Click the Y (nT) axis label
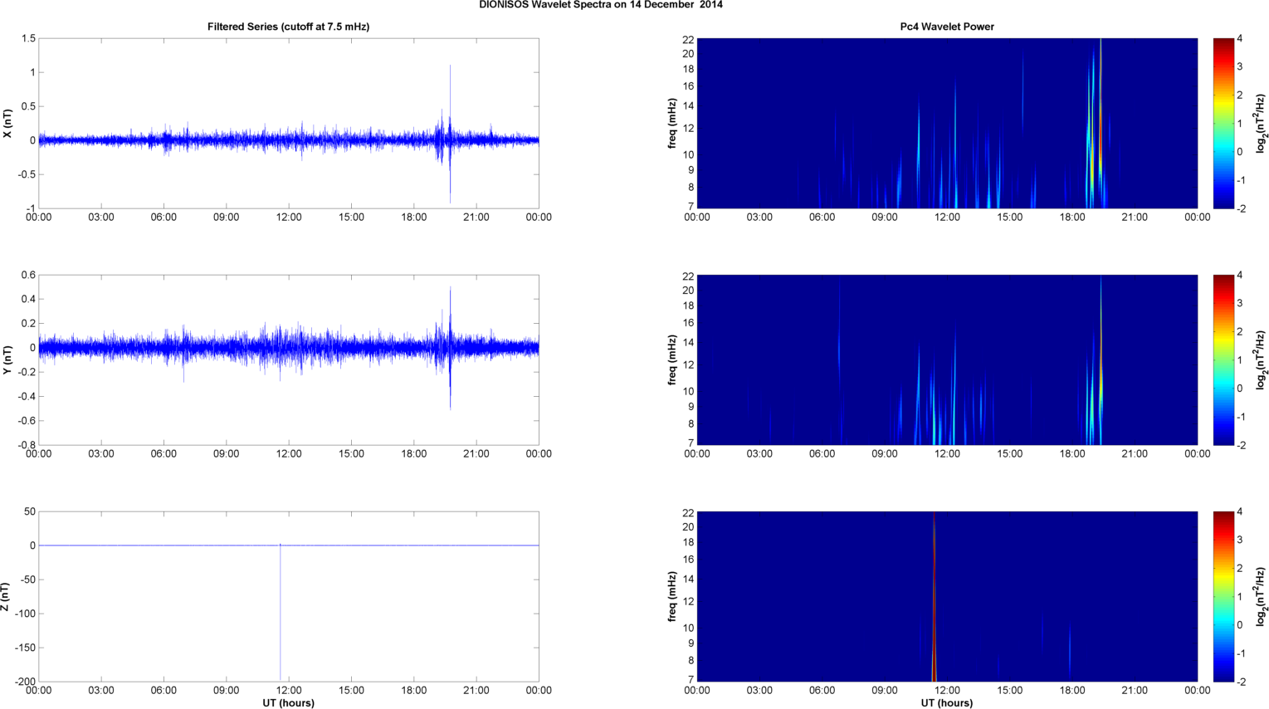Image resolution: width=1269 pixels, height=709 pixels. point(7,360)
